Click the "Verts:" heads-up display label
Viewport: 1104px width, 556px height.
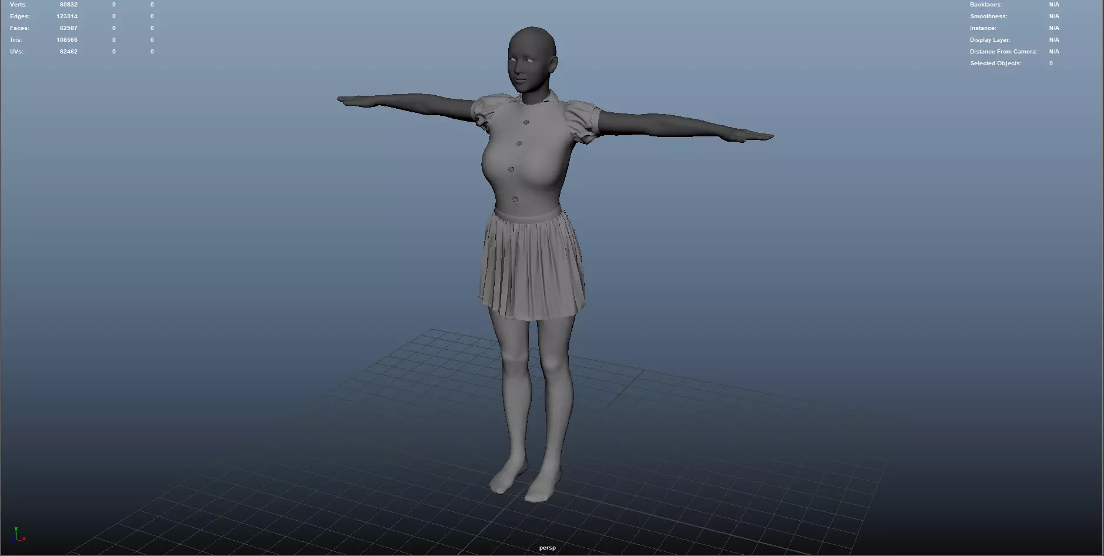click(x=18, y=5)
